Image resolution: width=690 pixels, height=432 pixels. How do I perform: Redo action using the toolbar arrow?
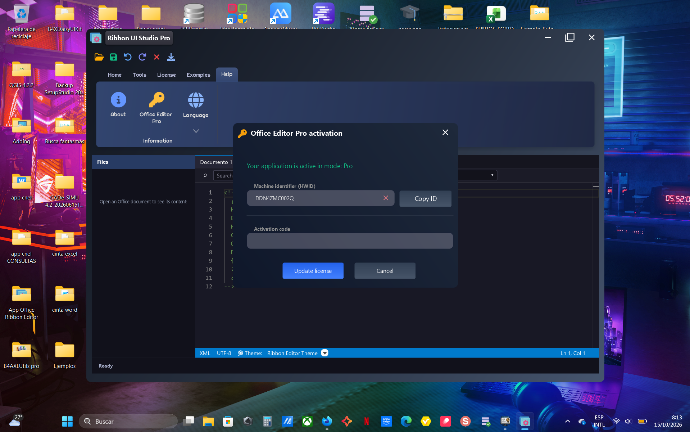[x=142, y=57]
